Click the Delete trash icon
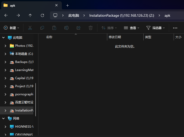This screenshot has height=137, width=184. (x=90, y=28)
